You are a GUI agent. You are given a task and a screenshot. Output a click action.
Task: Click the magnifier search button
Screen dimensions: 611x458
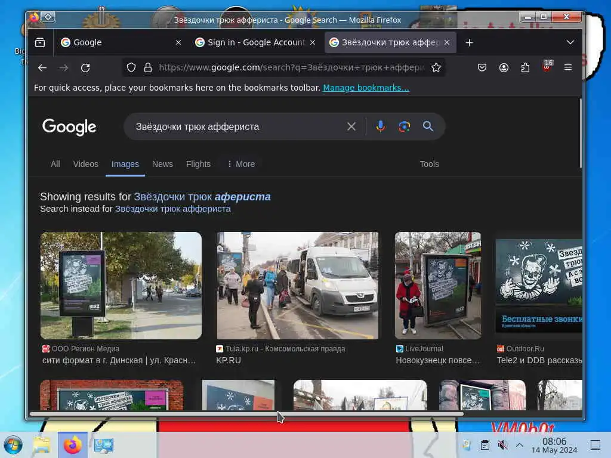(x=428, y=126)
